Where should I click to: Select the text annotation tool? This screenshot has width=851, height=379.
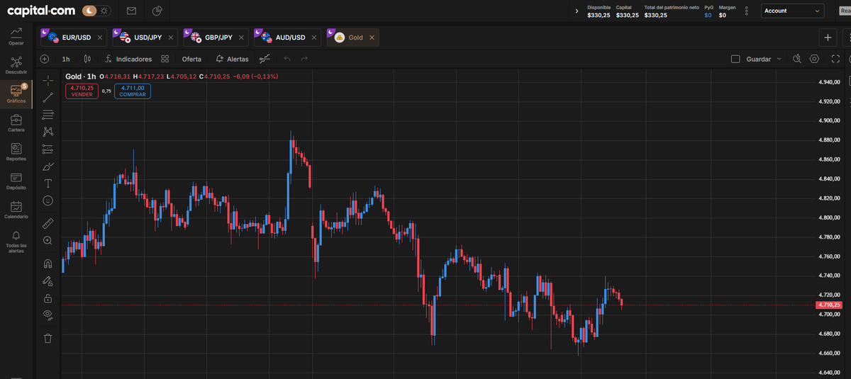click(x=48, y=183)
